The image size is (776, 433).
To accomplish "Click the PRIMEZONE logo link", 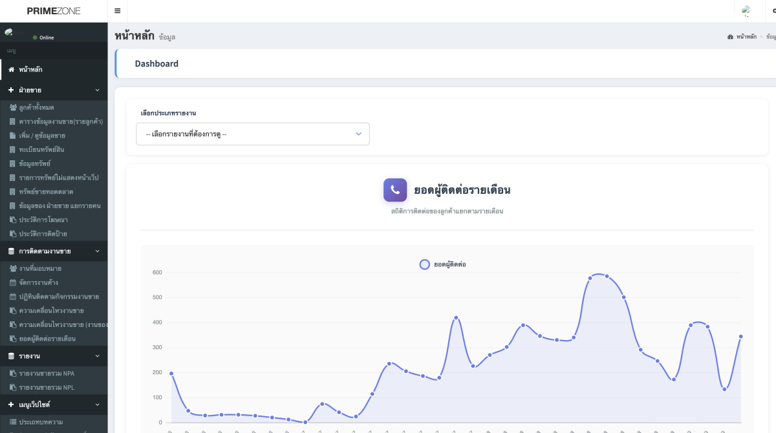I will 54,11.
